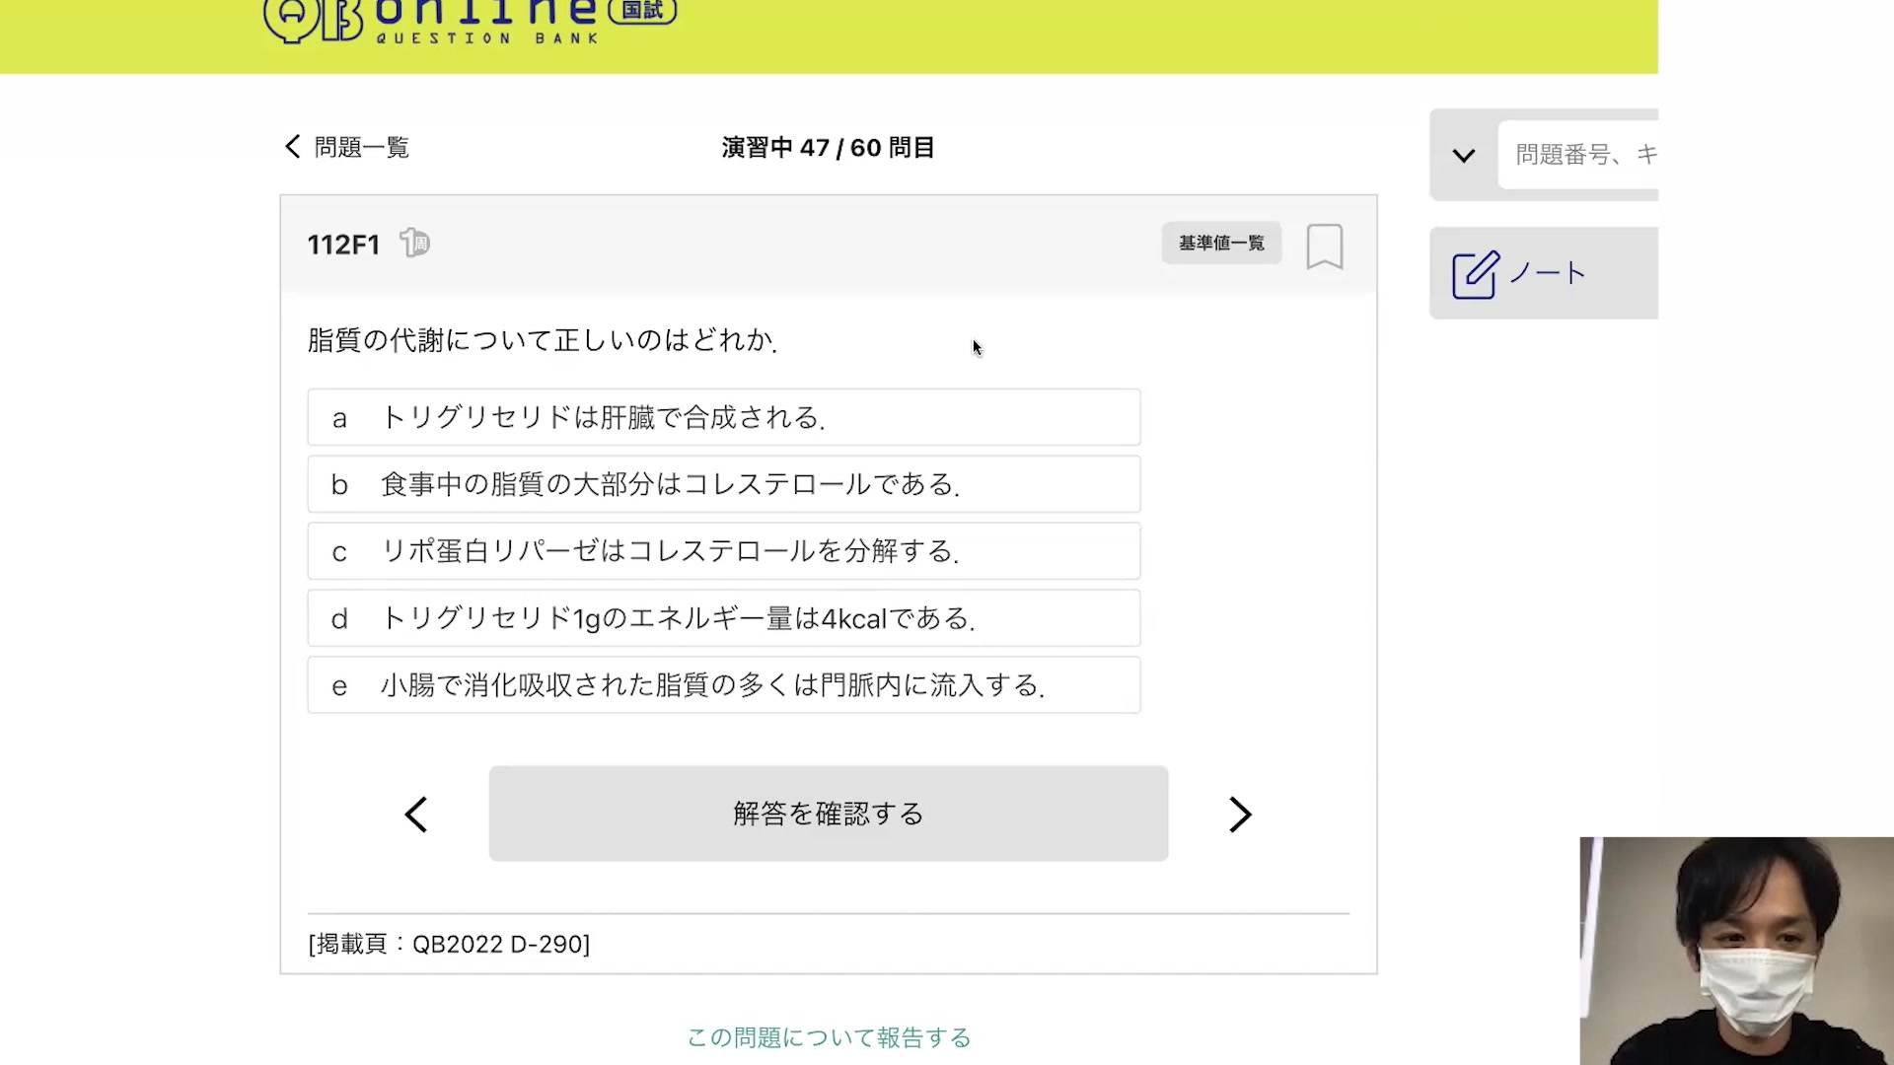
Task: Click the back chevron beside 問題一覧
Action: [x=293, y=147]
